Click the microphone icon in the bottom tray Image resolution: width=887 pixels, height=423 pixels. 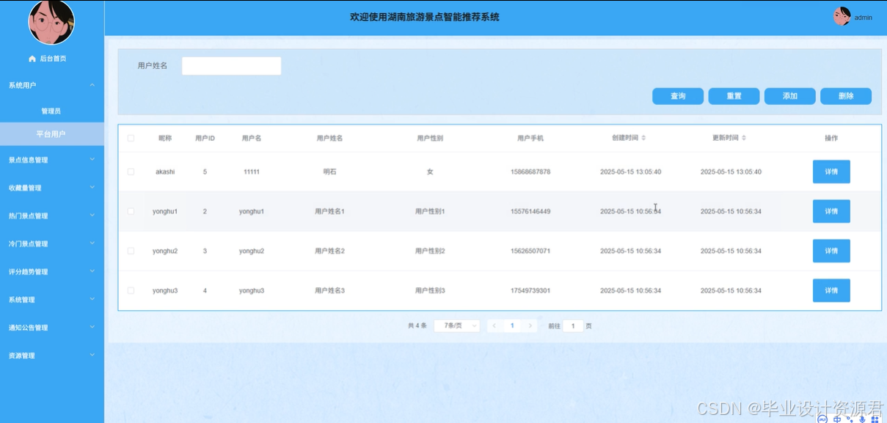[862, 419]
